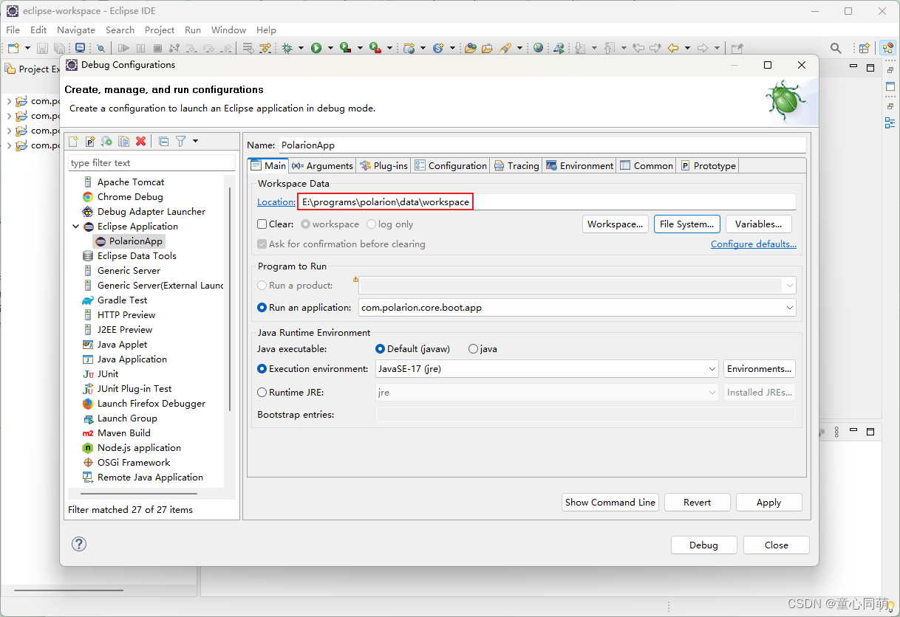Screen dimensions: 900x617
Task: Switch to the Plug-ins tab
Action: (x=383, y=166)
